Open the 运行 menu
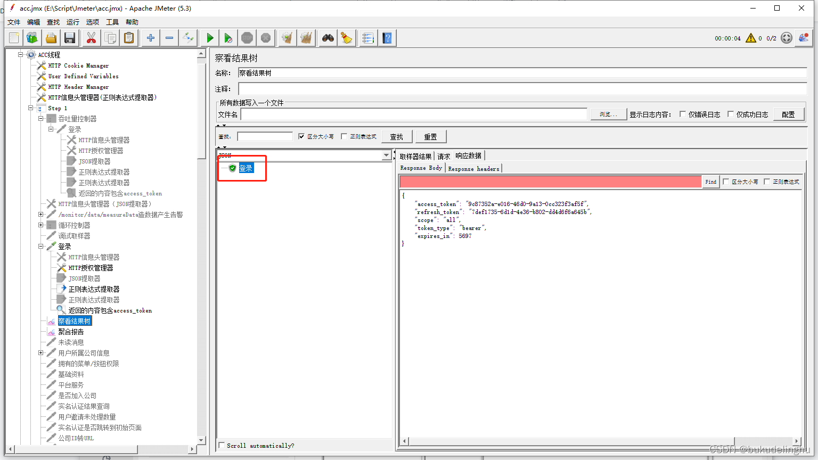 (73, 22)
